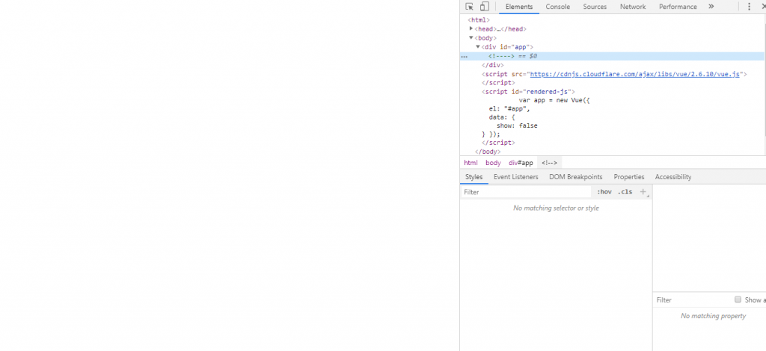766x351 pixels.
Task: Open the Event Listeners sub-tab
Action: [516, 177]
